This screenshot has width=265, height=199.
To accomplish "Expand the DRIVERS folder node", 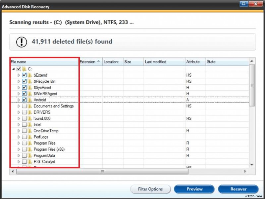I will coord(19,112).
